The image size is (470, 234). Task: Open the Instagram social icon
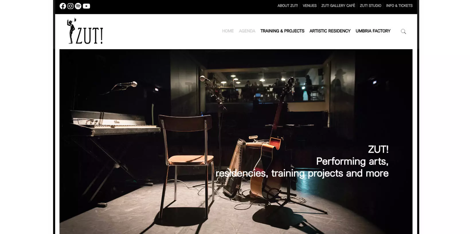(70, 6)
